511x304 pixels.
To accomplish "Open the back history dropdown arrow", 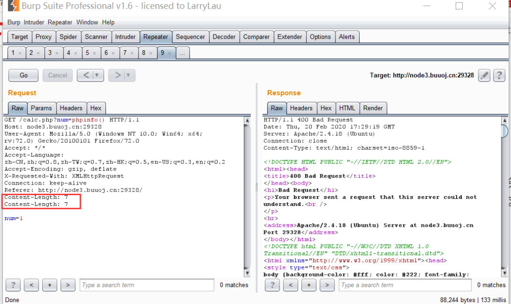I will pos(97,75).
